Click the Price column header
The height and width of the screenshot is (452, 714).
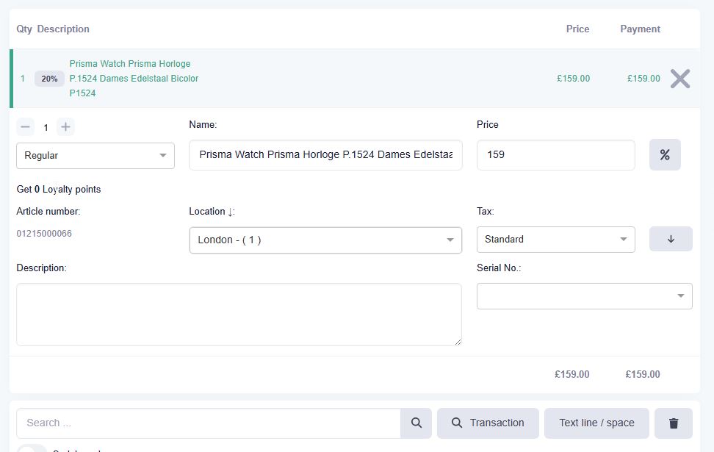pos(577,29)
